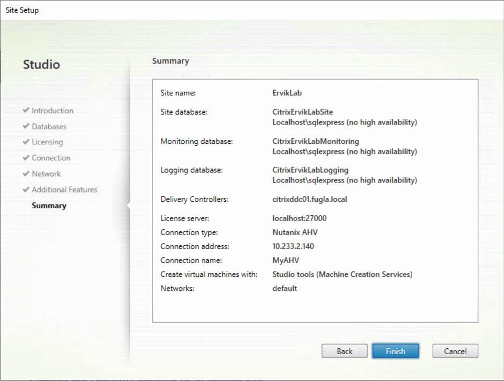Image resolution: width=504 pixels, height=381 pixels.
Task: Select Studio tools (Machine Creation Services) value
Action: [342, 274]
